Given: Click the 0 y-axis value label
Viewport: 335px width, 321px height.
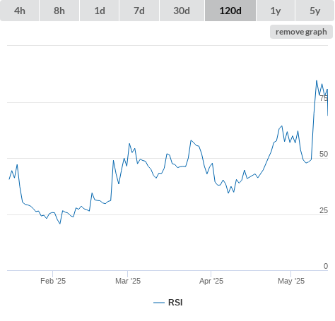Looking at the screenshot, I should coord(326,266).
